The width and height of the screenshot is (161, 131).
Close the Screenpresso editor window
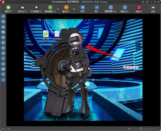pos(159,2)
